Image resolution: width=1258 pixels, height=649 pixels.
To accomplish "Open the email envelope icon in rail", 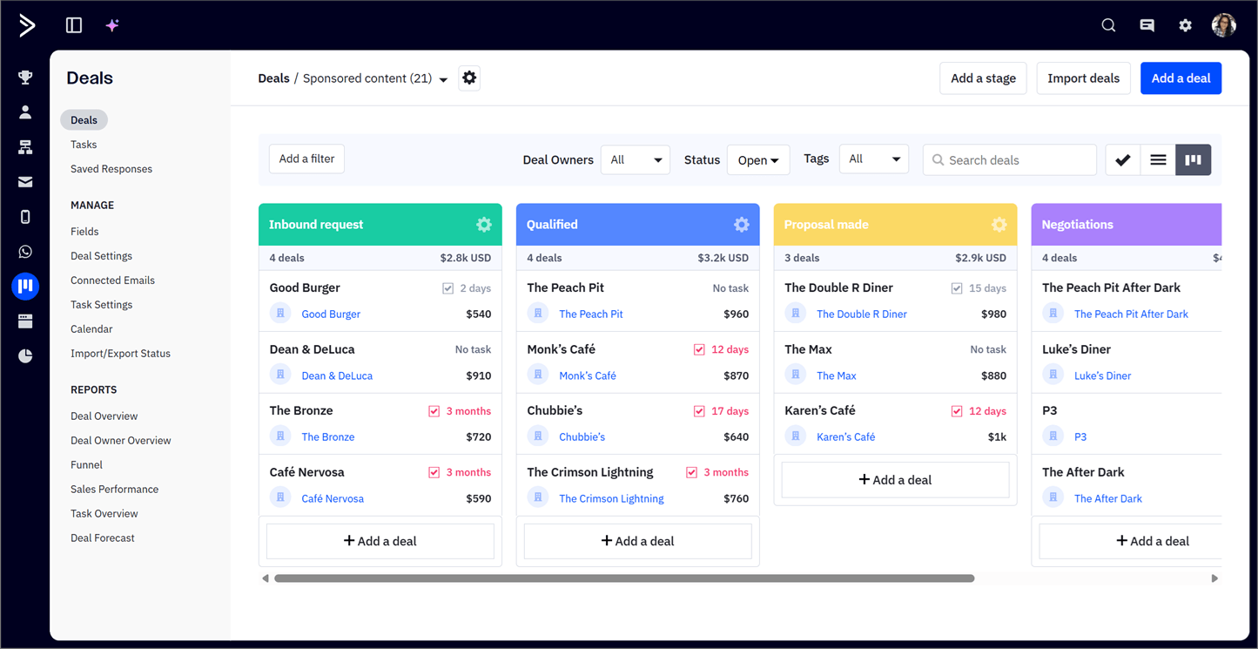I will click(25, 182).
